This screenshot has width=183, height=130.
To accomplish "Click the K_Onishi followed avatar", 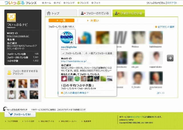I will click(x=138, y=78).
